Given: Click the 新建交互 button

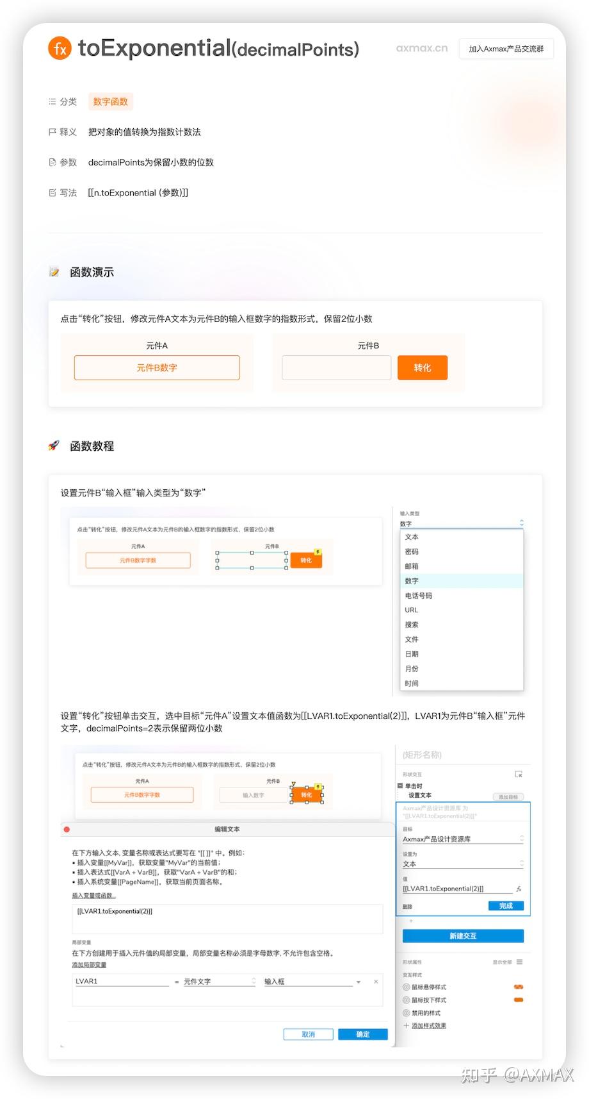Looking at the screenshot, I should click(x=463, y=936).
